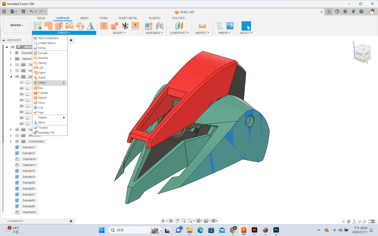The height and width of the screenshot is (236, 378).
Task: Click the CONSTRUCT panel label
Action: coord(179,33)
